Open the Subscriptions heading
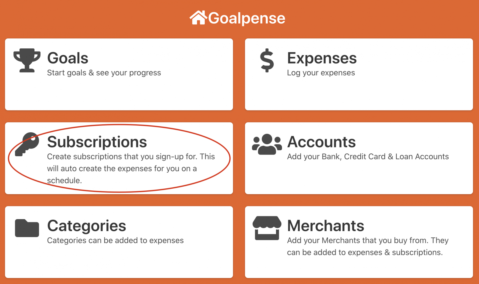 point(97,142)
